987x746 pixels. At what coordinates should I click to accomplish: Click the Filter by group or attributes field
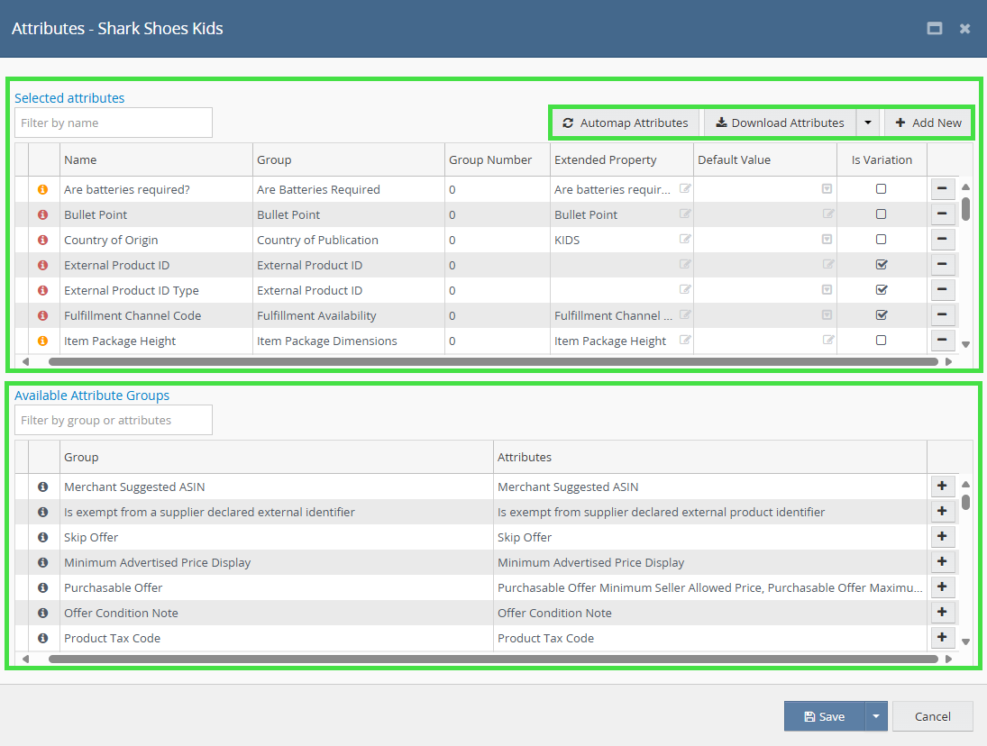coord(114,420)
